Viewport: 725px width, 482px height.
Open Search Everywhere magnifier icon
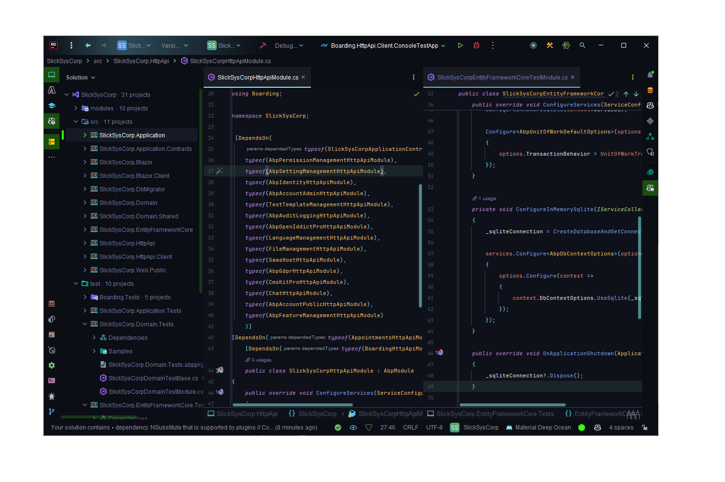pos(583,45)
